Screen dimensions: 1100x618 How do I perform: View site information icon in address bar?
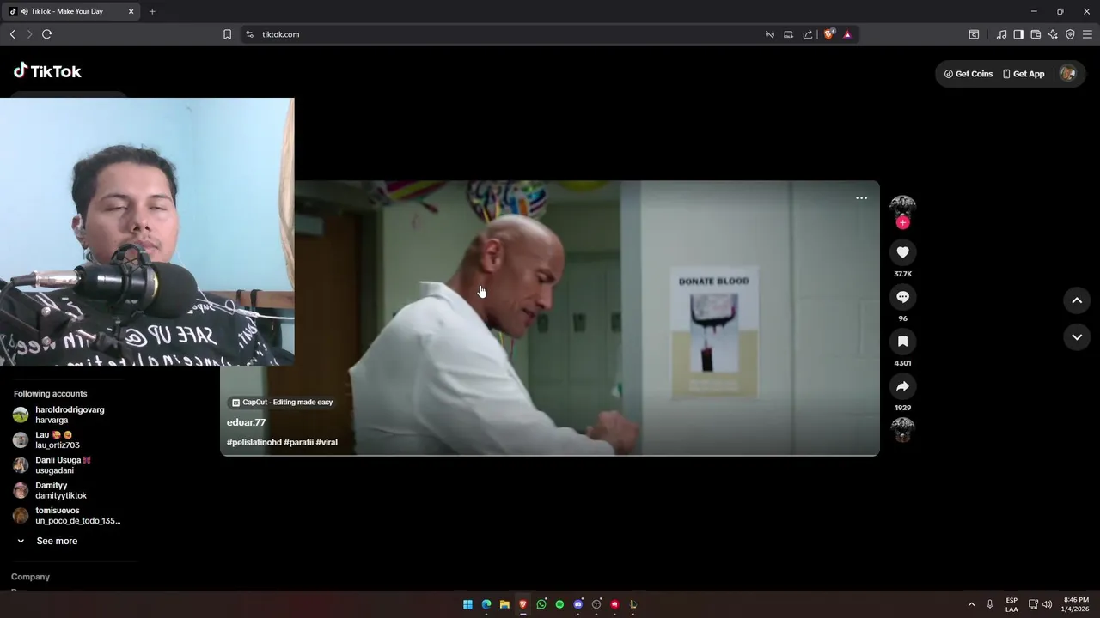tap(249, 34)
